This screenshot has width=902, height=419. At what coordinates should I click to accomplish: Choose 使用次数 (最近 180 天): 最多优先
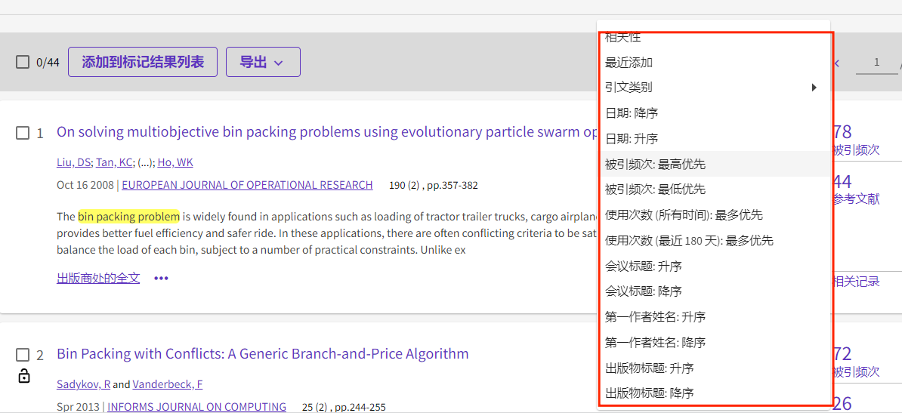click(715, 241)
